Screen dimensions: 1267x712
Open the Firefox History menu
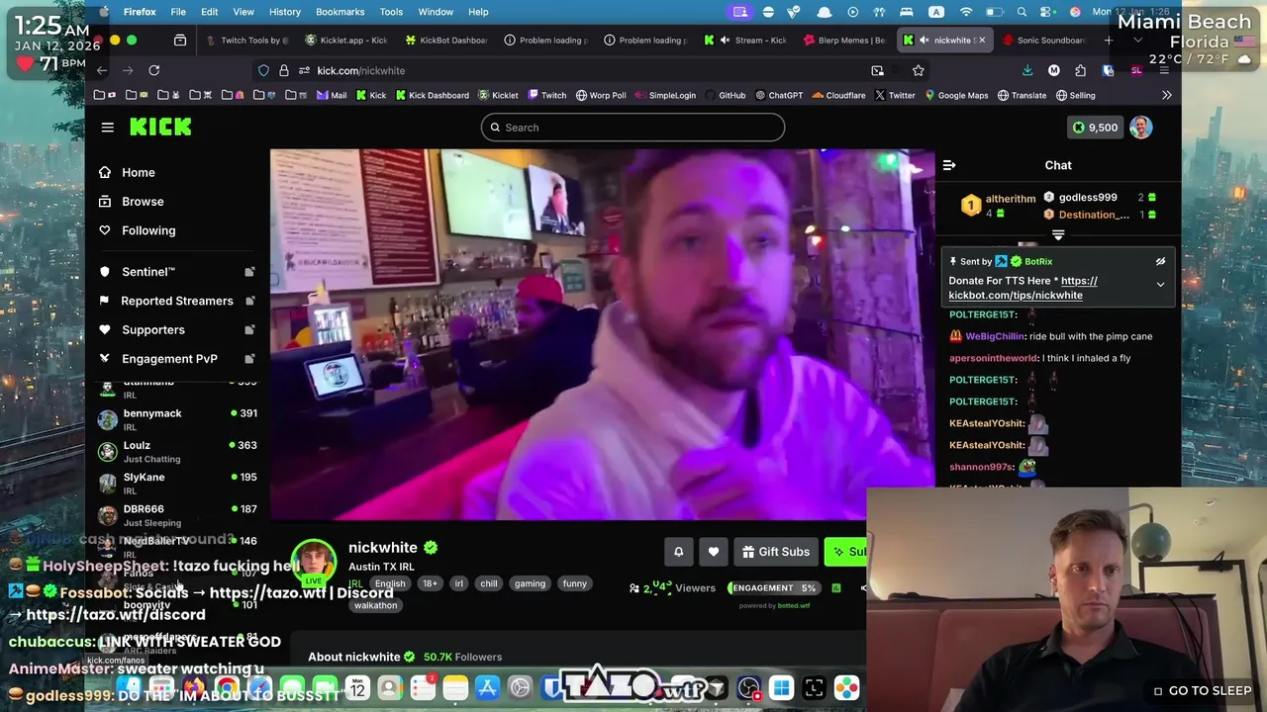click(x=284, y=12)
